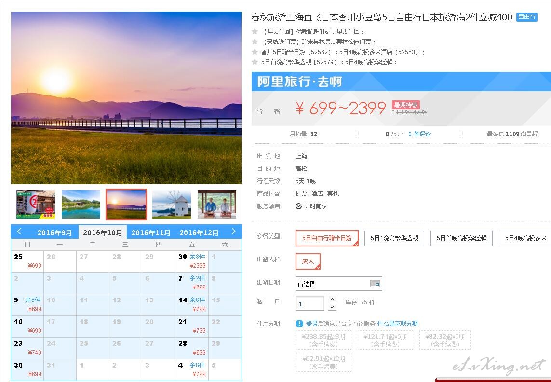Image resolution: width=551 pixels, height=382 pixels.
Task: Decrease quantity with the down arrow
Action: coord(332,307)
